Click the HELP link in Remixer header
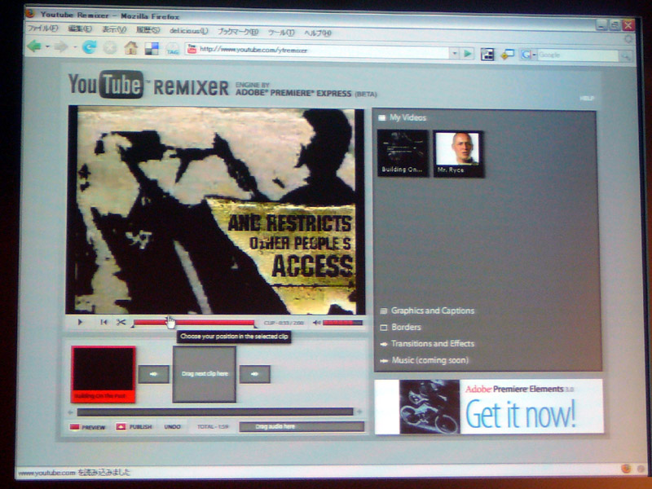Viewport: 652px width, 489px height. pos(587,99)
